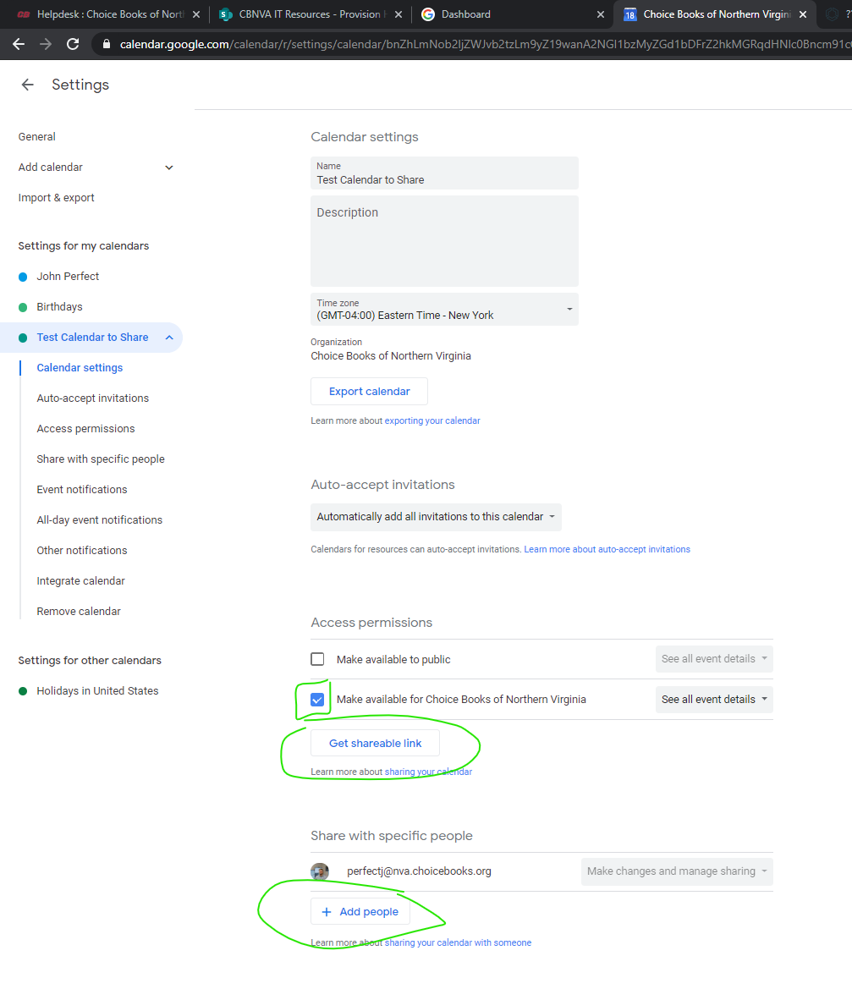Click the browser back navigation arrow
Image resolution: width=852 pixels, height=989 pixels.
click(x=19, y=44)
